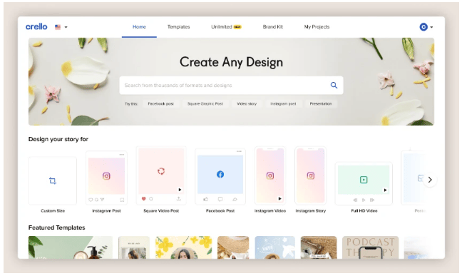Click the Crello logo
This screenshot has width=462, height=276.
coord(36,27)
